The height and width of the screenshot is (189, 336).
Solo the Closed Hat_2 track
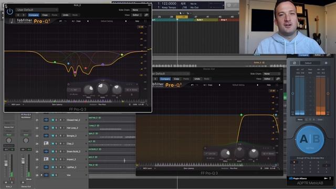click(57, 120)
